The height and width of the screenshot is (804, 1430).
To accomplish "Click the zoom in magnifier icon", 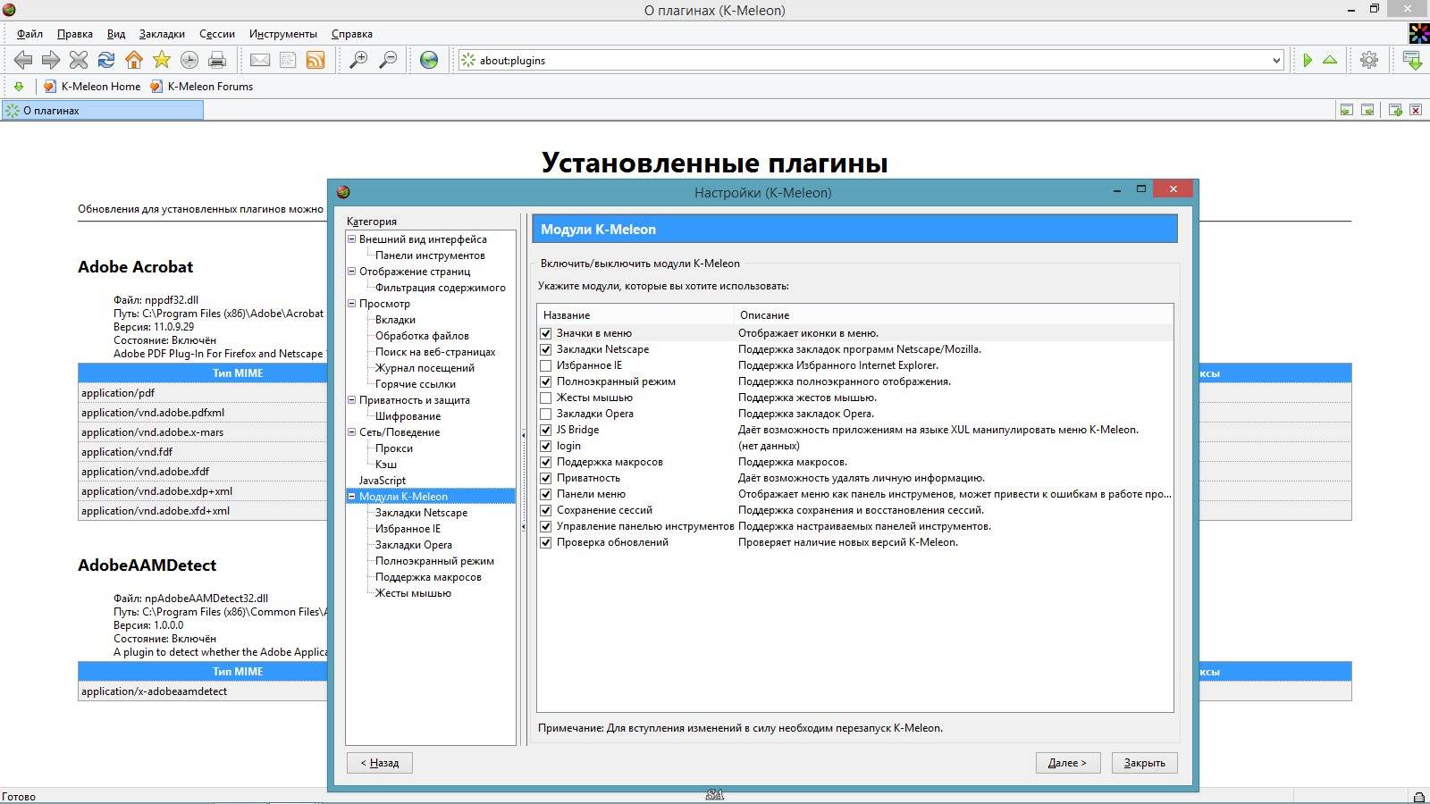I will (x=358, y=60).
